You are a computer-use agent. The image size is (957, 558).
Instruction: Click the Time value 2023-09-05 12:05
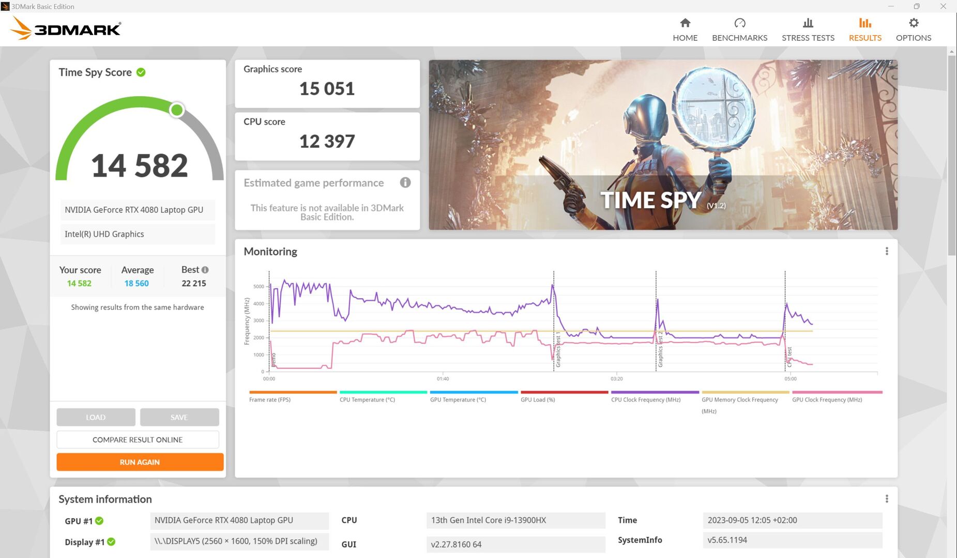tap(793, 520)
